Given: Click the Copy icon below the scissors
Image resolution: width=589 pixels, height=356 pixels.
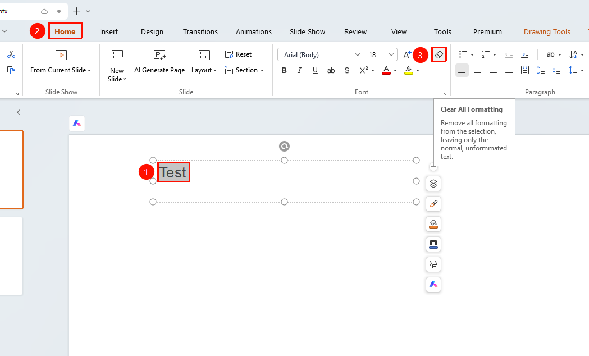Looking at the screenshot, I should click(11, 70).
